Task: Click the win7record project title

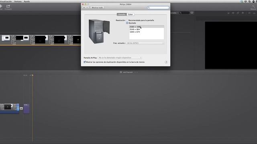Action: (128, 72)
